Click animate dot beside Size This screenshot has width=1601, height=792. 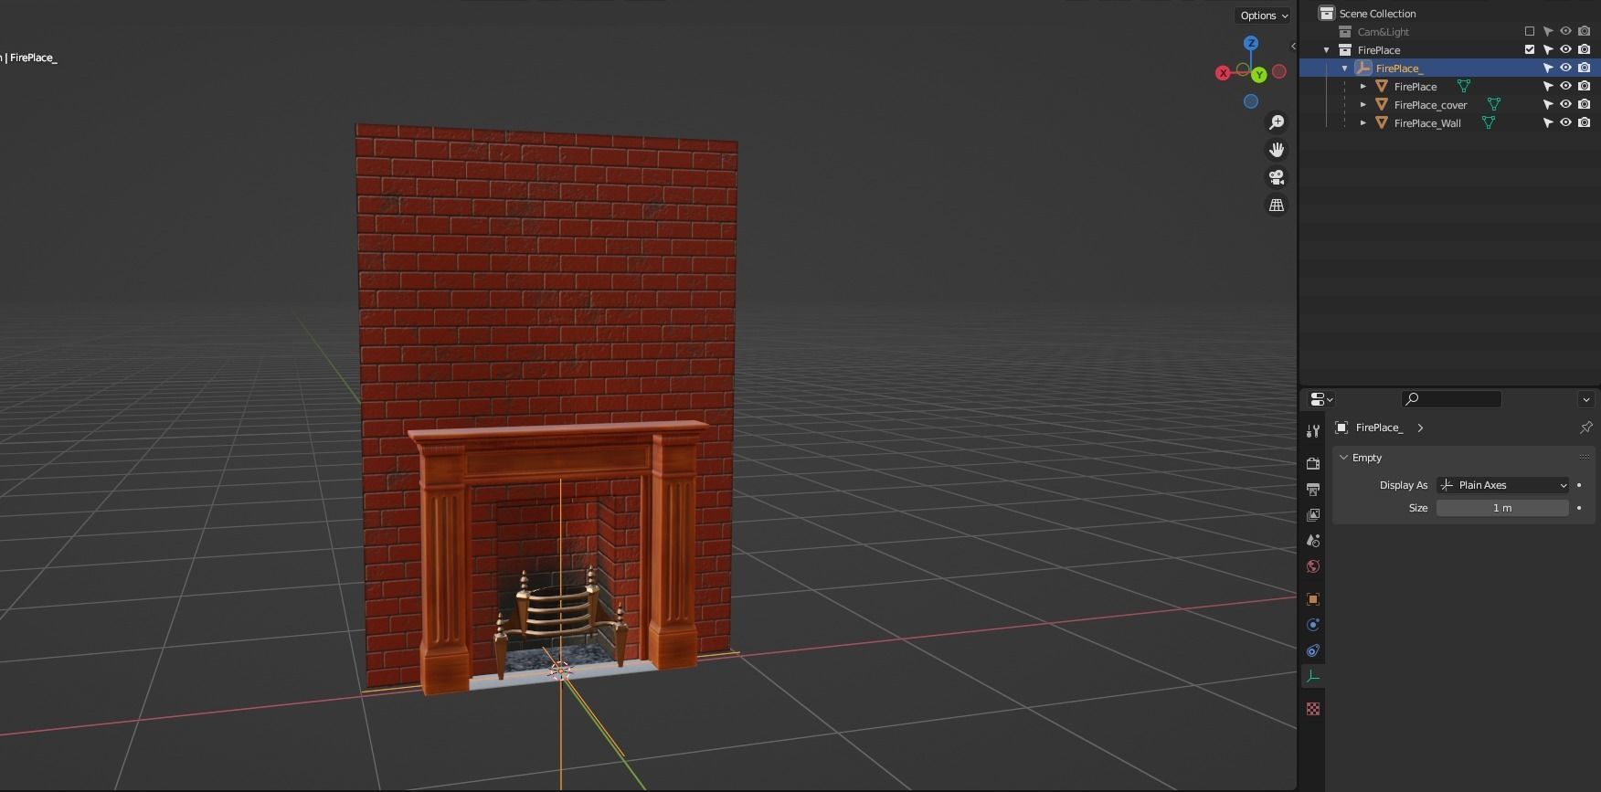tap(1579, 508)
